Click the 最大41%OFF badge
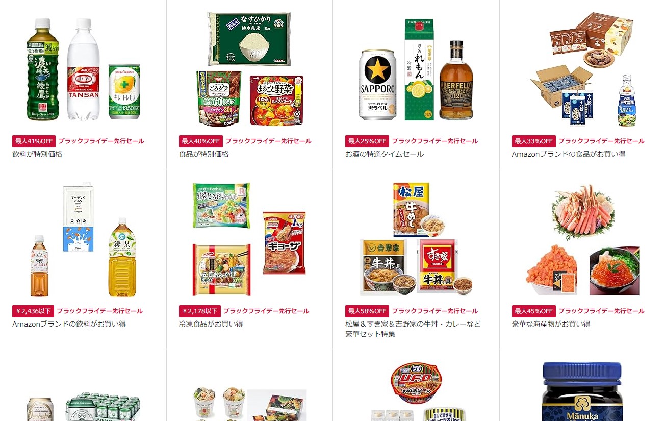The height and width of the screenshot is (421, 665). point(34,141)
